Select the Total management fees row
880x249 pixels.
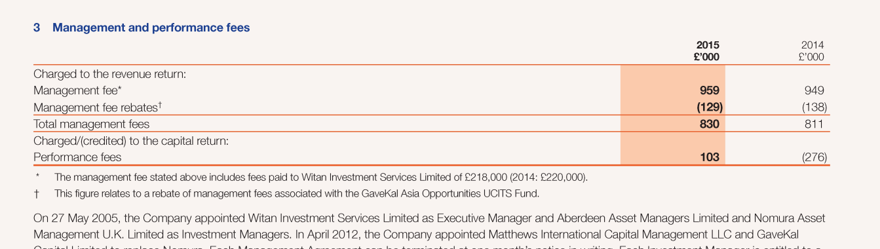pyautogui.click(x=431, y=124)
